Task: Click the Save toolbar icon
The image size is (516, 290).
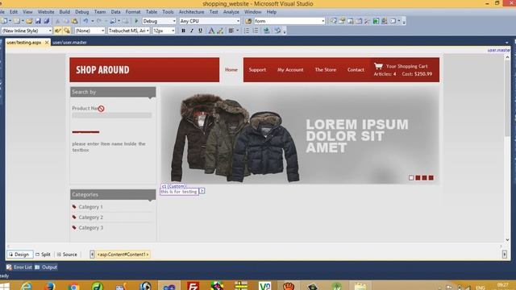Action: tap(38, 21)
